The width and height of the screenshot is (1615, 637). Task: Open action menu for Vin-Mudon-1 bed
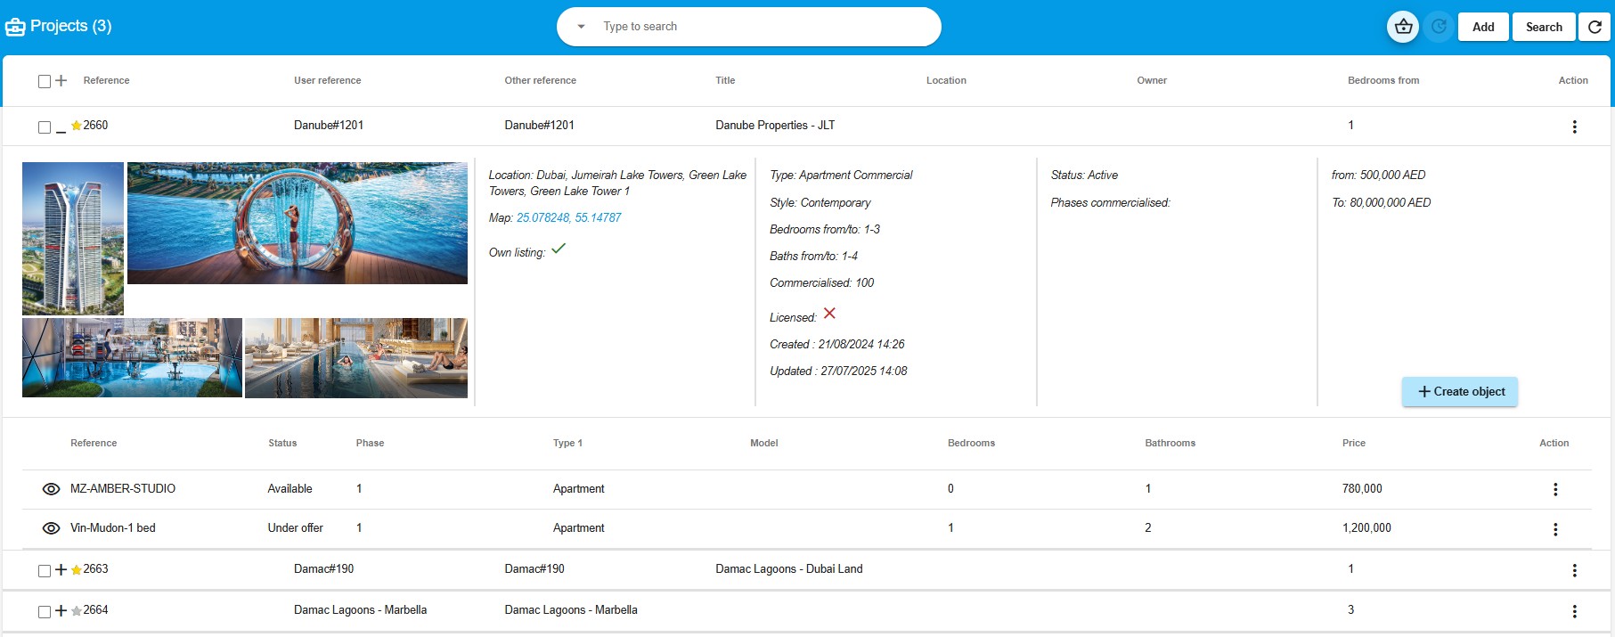pyautogui.click(x=1555, y=529)
